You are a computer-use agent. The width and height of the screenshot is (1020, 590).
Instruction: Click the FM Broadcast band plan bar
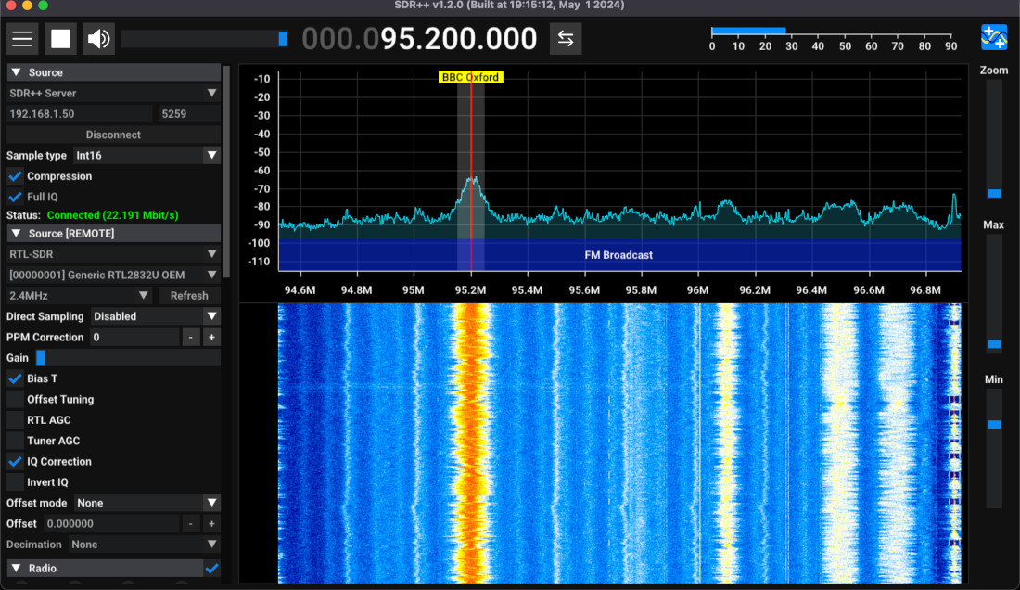619,255
